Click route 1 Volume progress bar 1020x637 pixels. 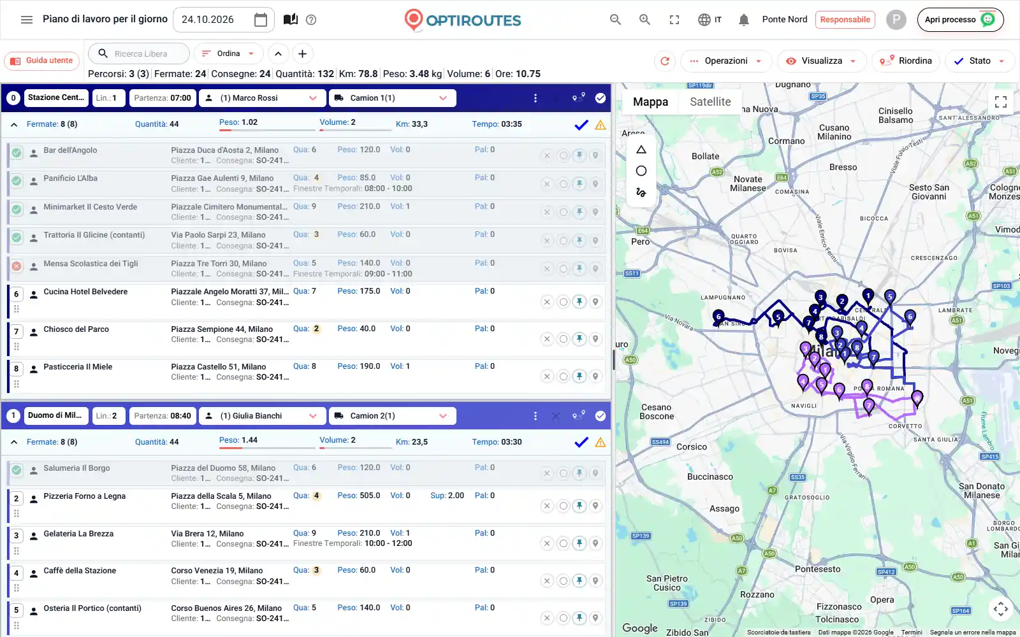click(355, 448)
